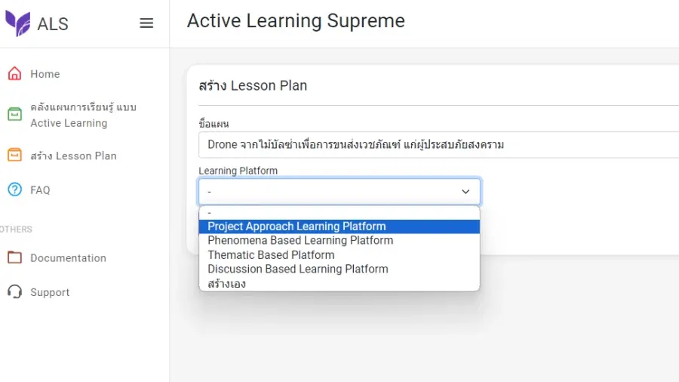Select Project Approach Learning Platform option
This screenshot has height=382, width=679.
point(339,226)
